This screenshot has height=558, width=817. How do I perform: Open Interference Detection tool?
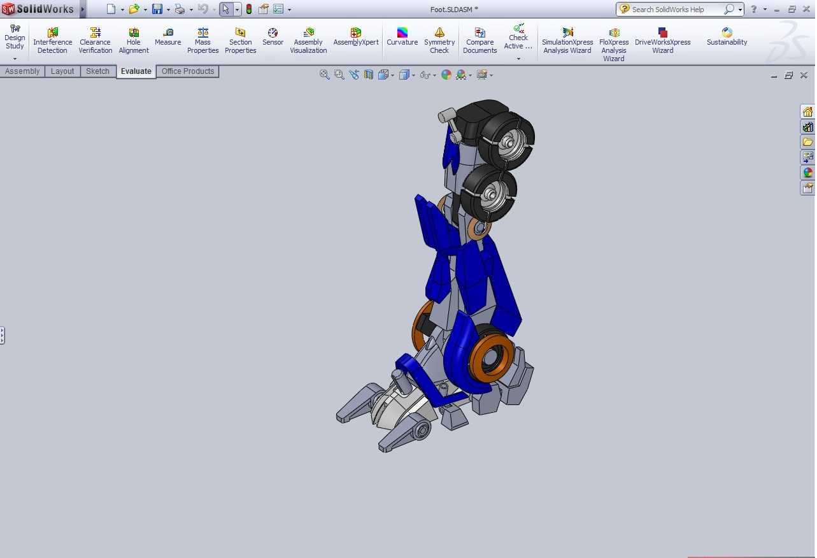52,41
